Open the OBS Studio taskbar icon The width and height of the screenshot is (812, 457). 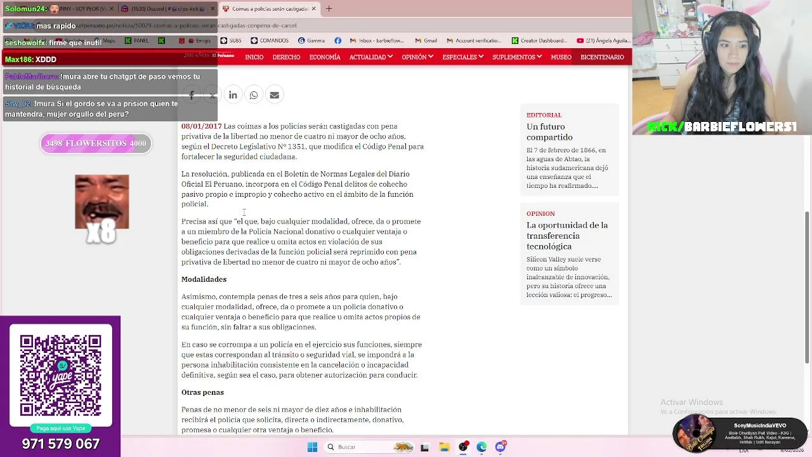(463, 447)
